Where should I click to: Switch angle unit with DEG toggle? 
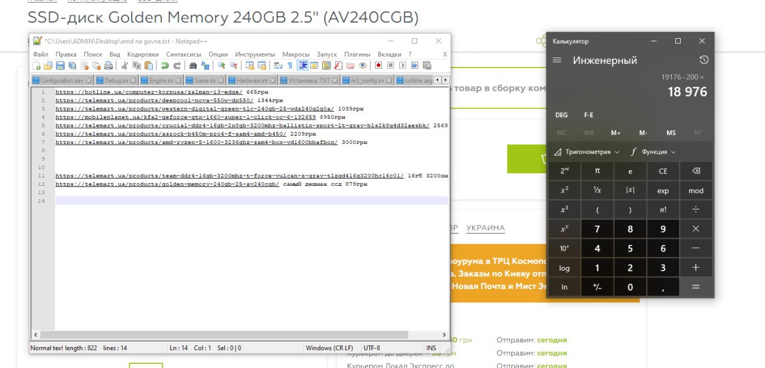tap(562, 115)
